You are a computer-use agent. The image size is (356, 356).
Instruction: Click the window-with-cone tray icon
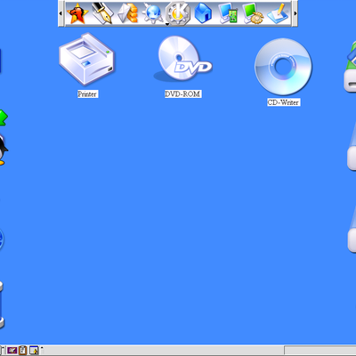pyautogui.click(x=34, y=351)
